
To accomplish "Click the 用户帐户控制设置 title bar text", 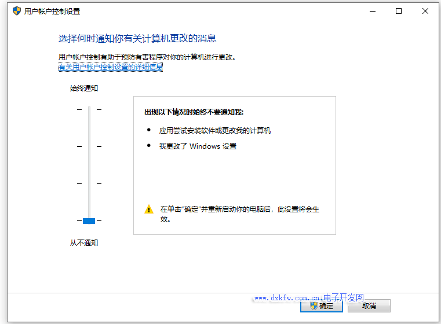I will point(52,11).
